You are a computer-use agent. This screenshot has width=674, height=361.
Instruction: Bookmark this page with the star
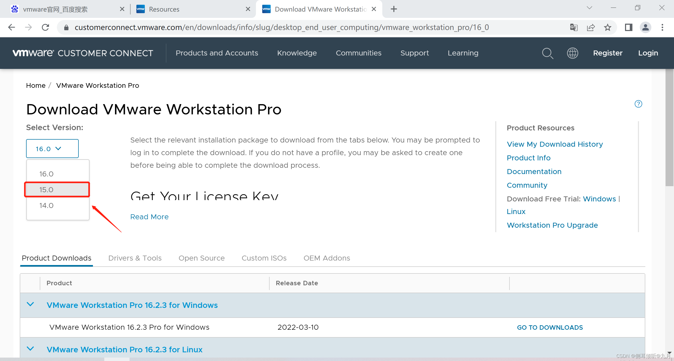coord(608,27)
